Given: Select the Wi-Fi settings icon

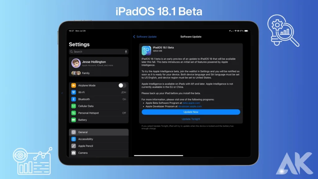Looking at the screenshot, I should point(73,92).
